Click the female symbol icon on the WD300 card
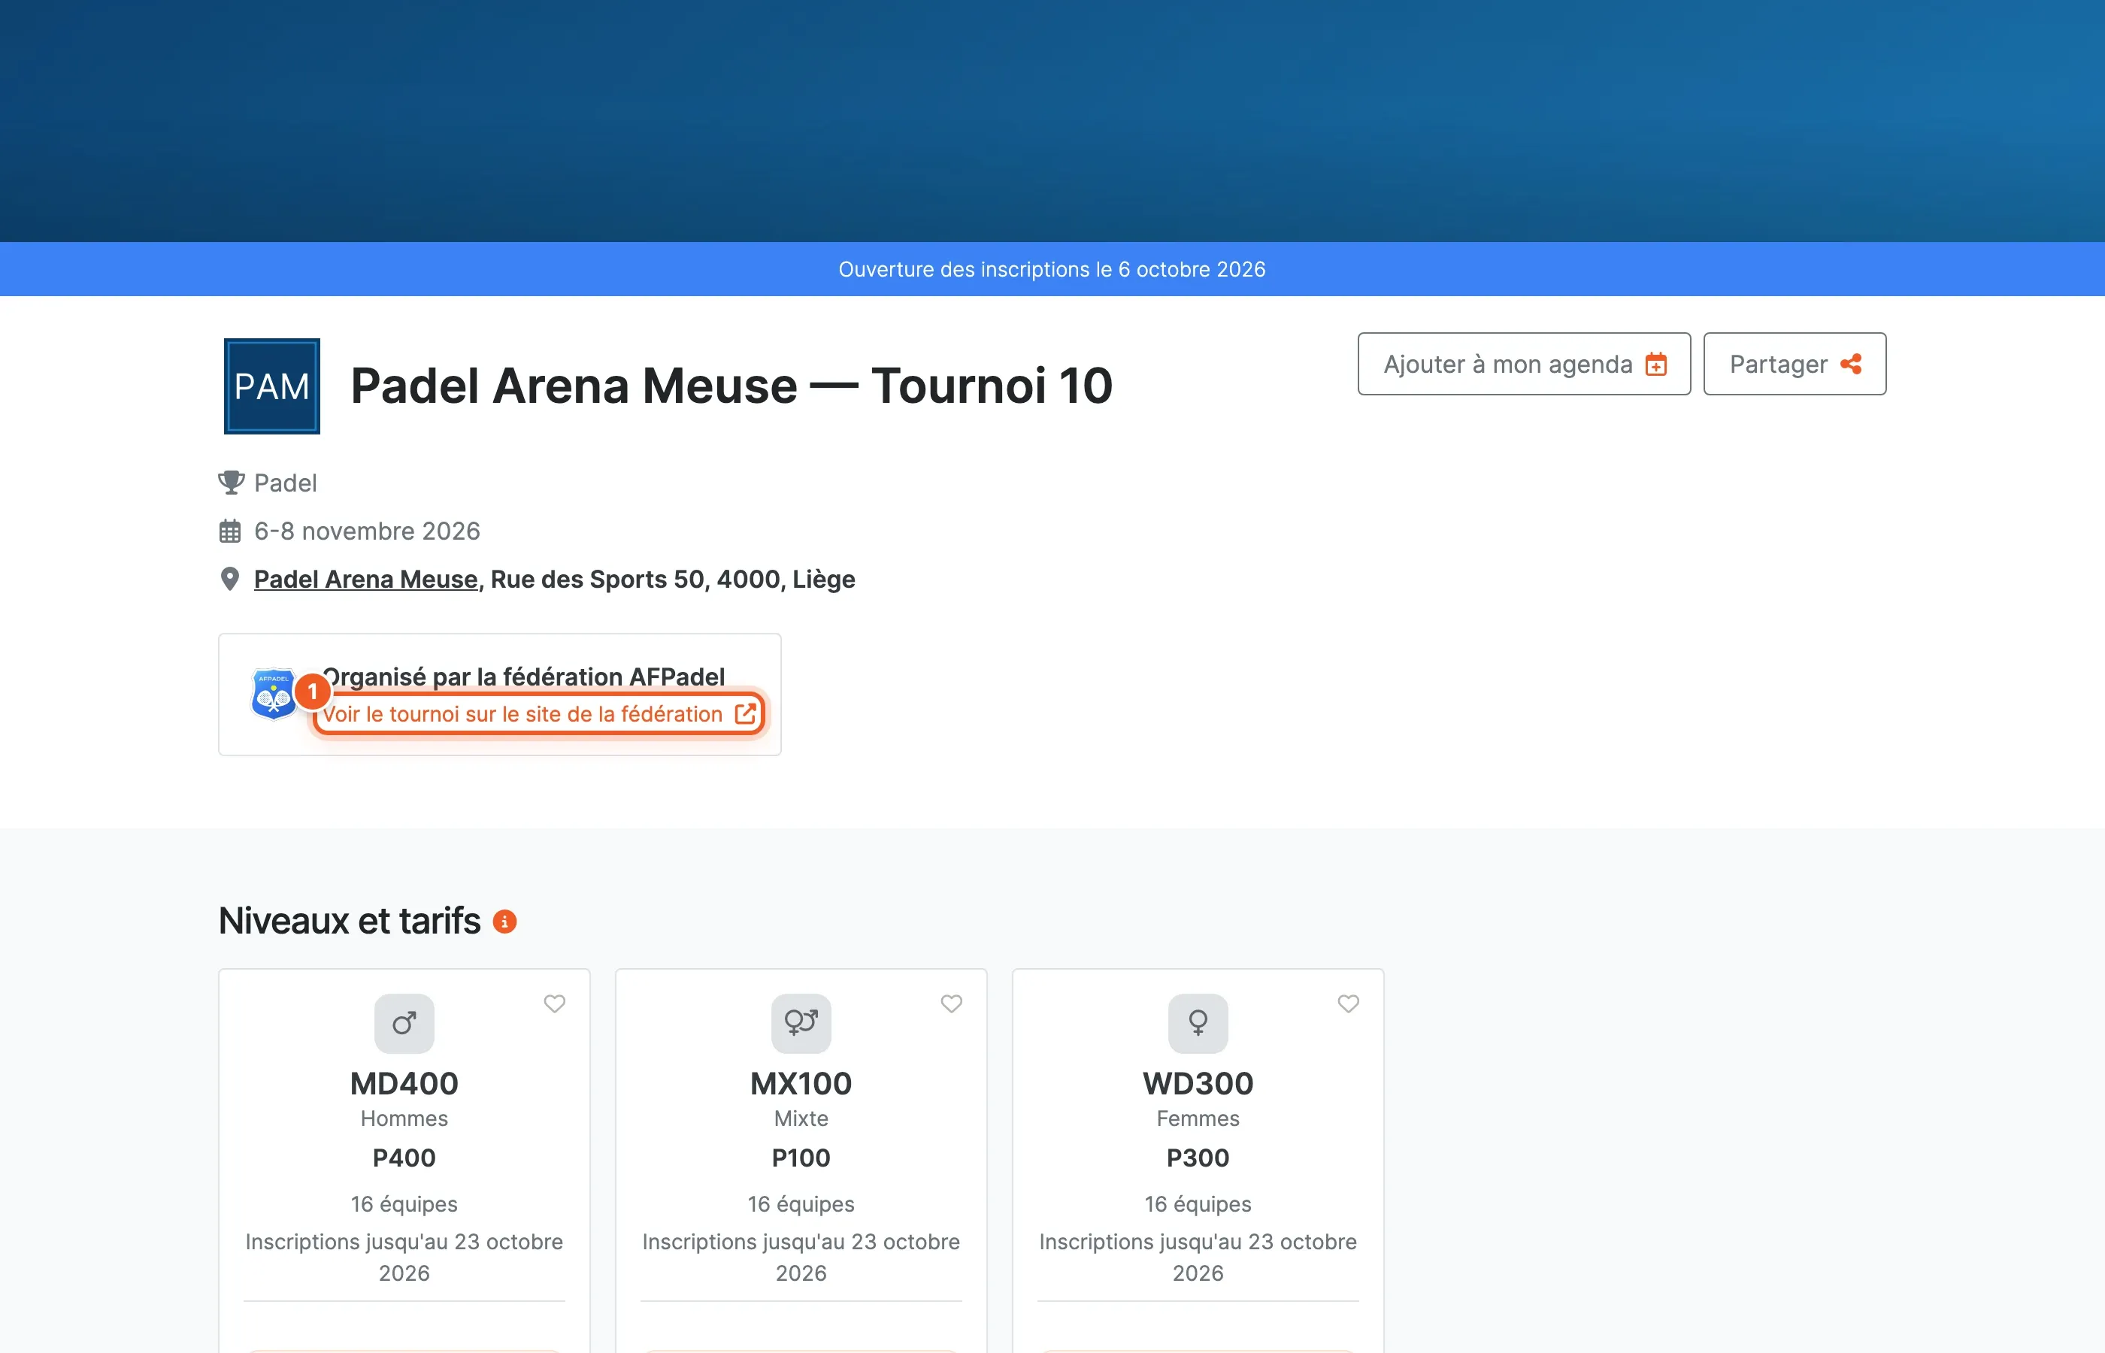Image resolution: width=2105 pixels, height=1353 pixels. (x=1198, y=1023)
